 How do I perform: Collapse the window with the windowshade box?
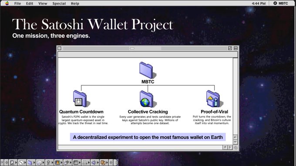click(x=235, y=48)
